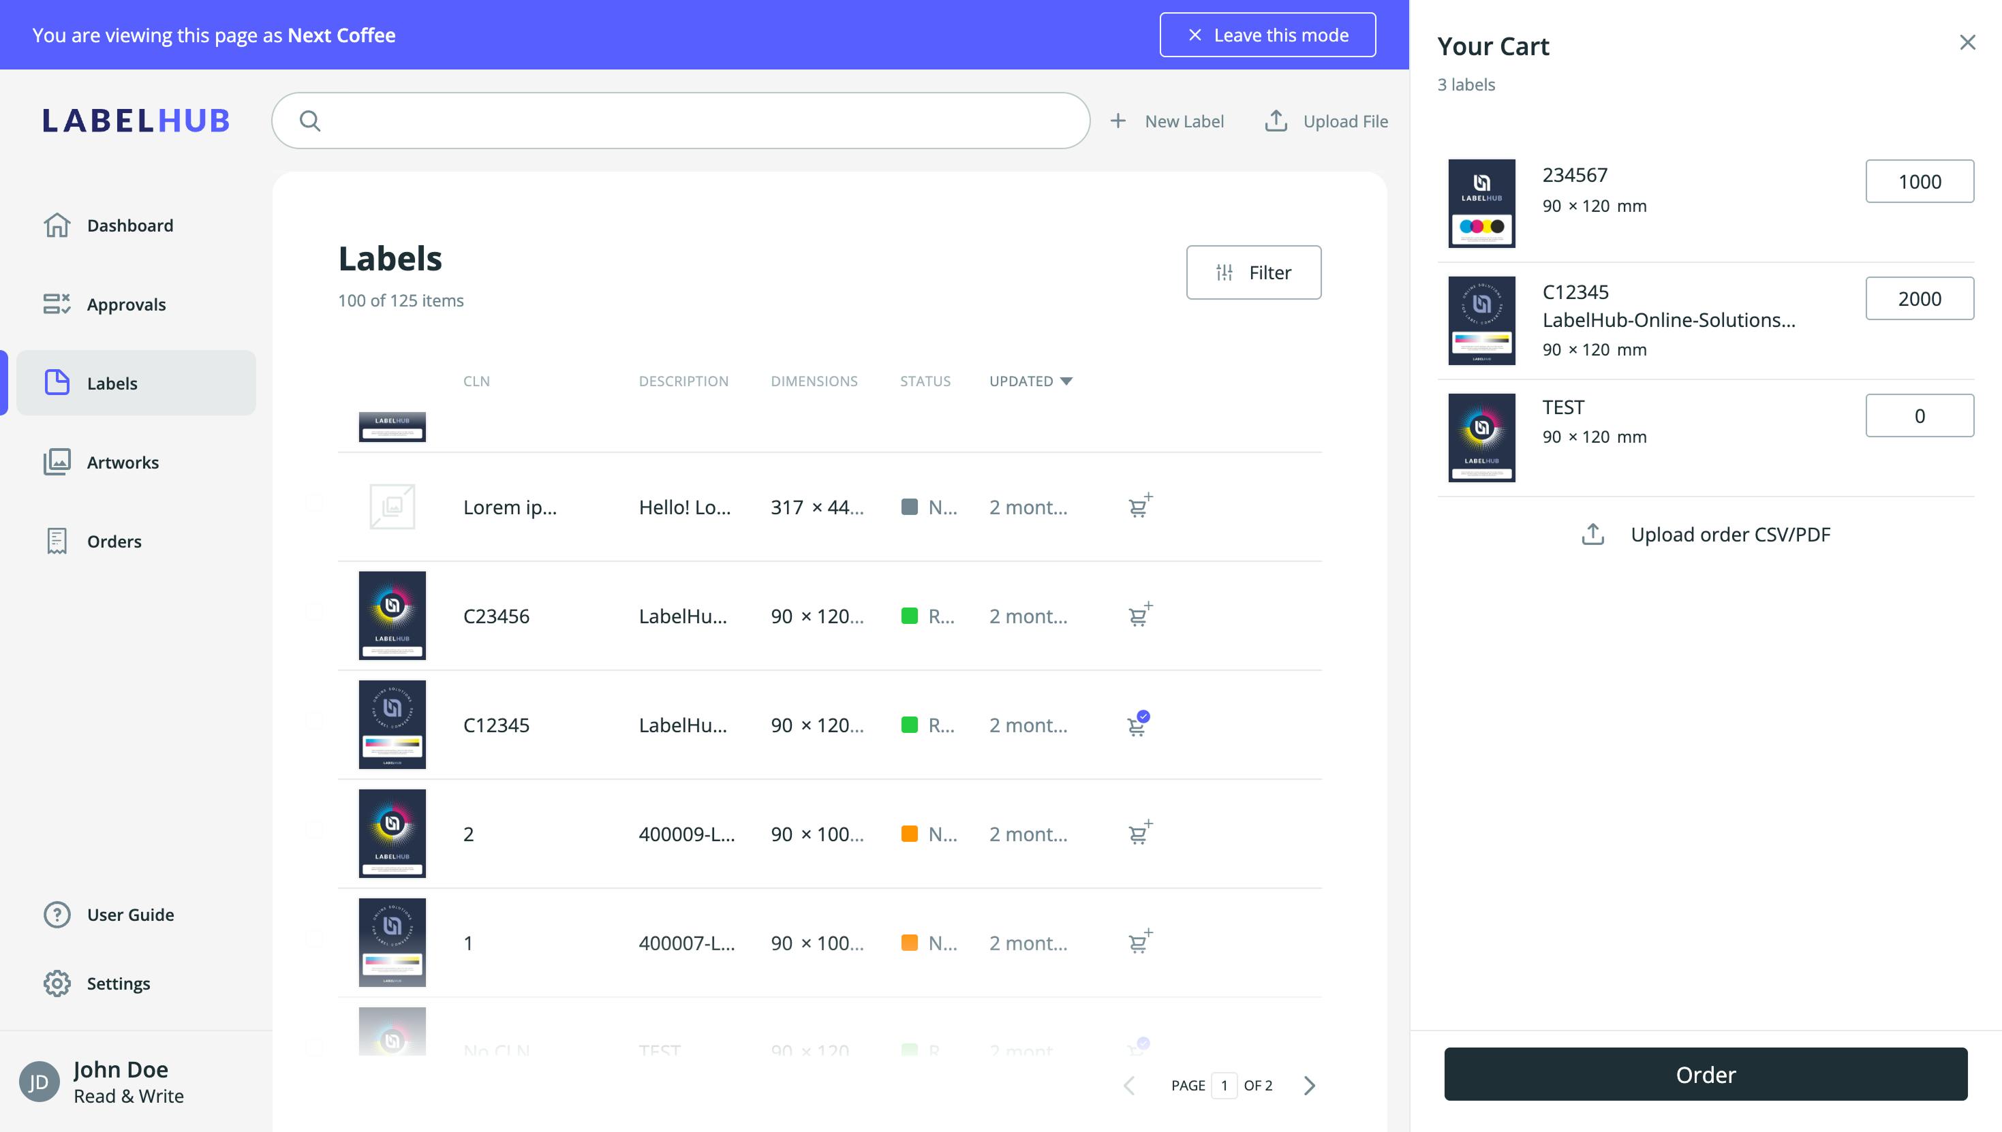Image resolution: width=2002 pixels, height=1132 pixels.
Task: Close the Your Cart panel
Action: point(1967,43)
